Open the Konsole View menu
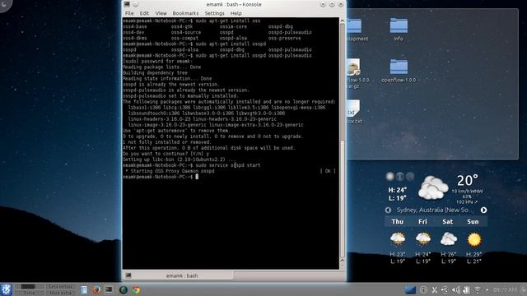Screen dimensions: 527x296 click(161, 13)
